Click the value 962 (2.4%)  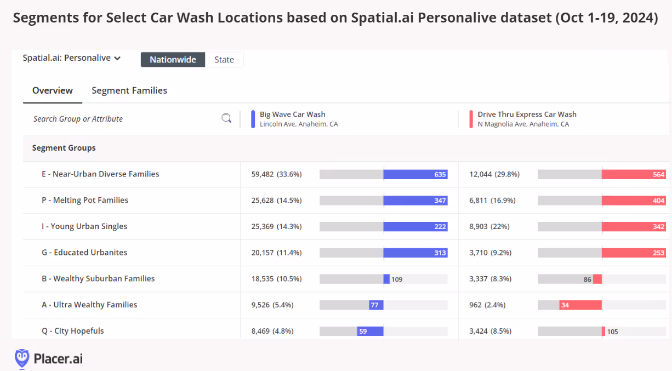487,305
